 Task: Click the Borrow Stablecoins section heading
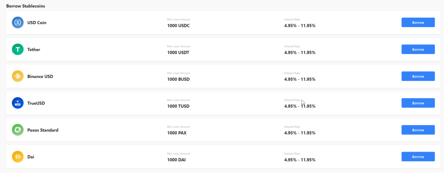coord(26,6)
